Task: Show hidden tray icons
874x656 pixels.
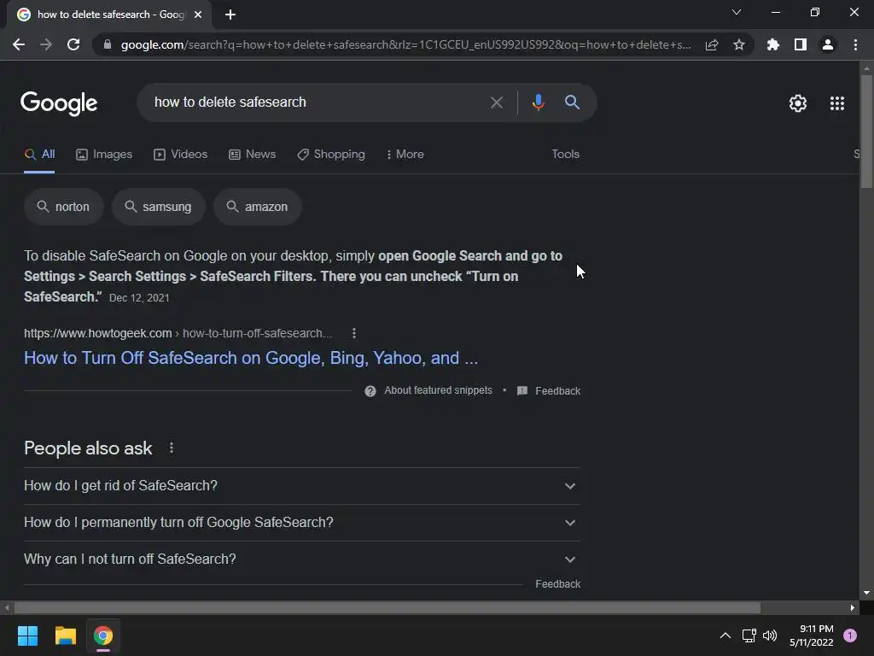Action: [725, 635]
